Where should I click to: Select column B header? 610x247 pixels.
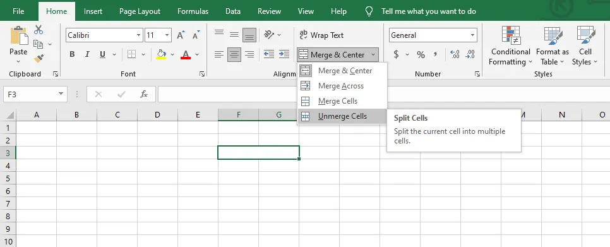(x=76, y=115)
